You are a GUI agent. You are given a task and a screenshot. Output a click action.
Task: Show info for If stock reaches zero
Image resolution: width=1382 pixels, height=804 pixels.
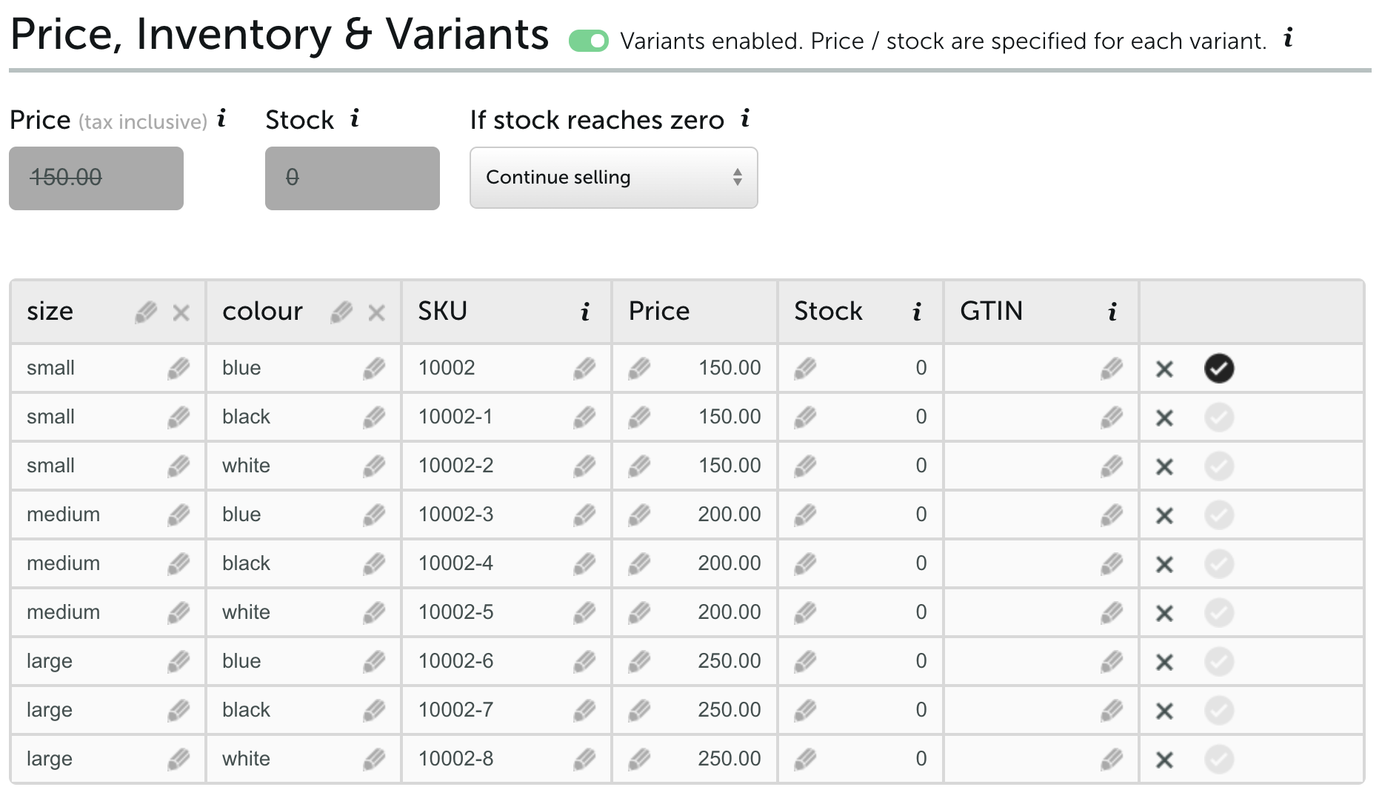(x=745, y=118)
